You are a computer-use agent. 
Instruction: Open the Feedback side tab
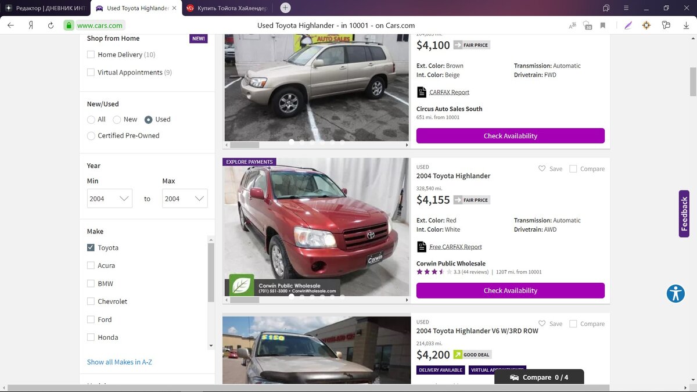click(684, 214)
